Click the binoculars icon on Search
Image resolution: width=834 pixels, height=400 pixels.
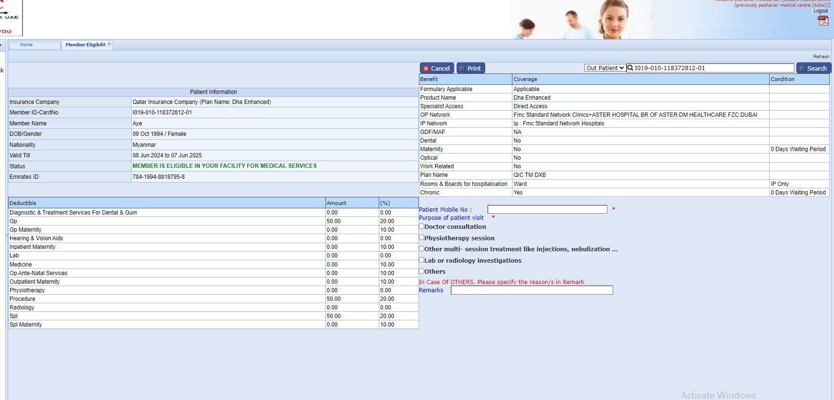[802, 69]
